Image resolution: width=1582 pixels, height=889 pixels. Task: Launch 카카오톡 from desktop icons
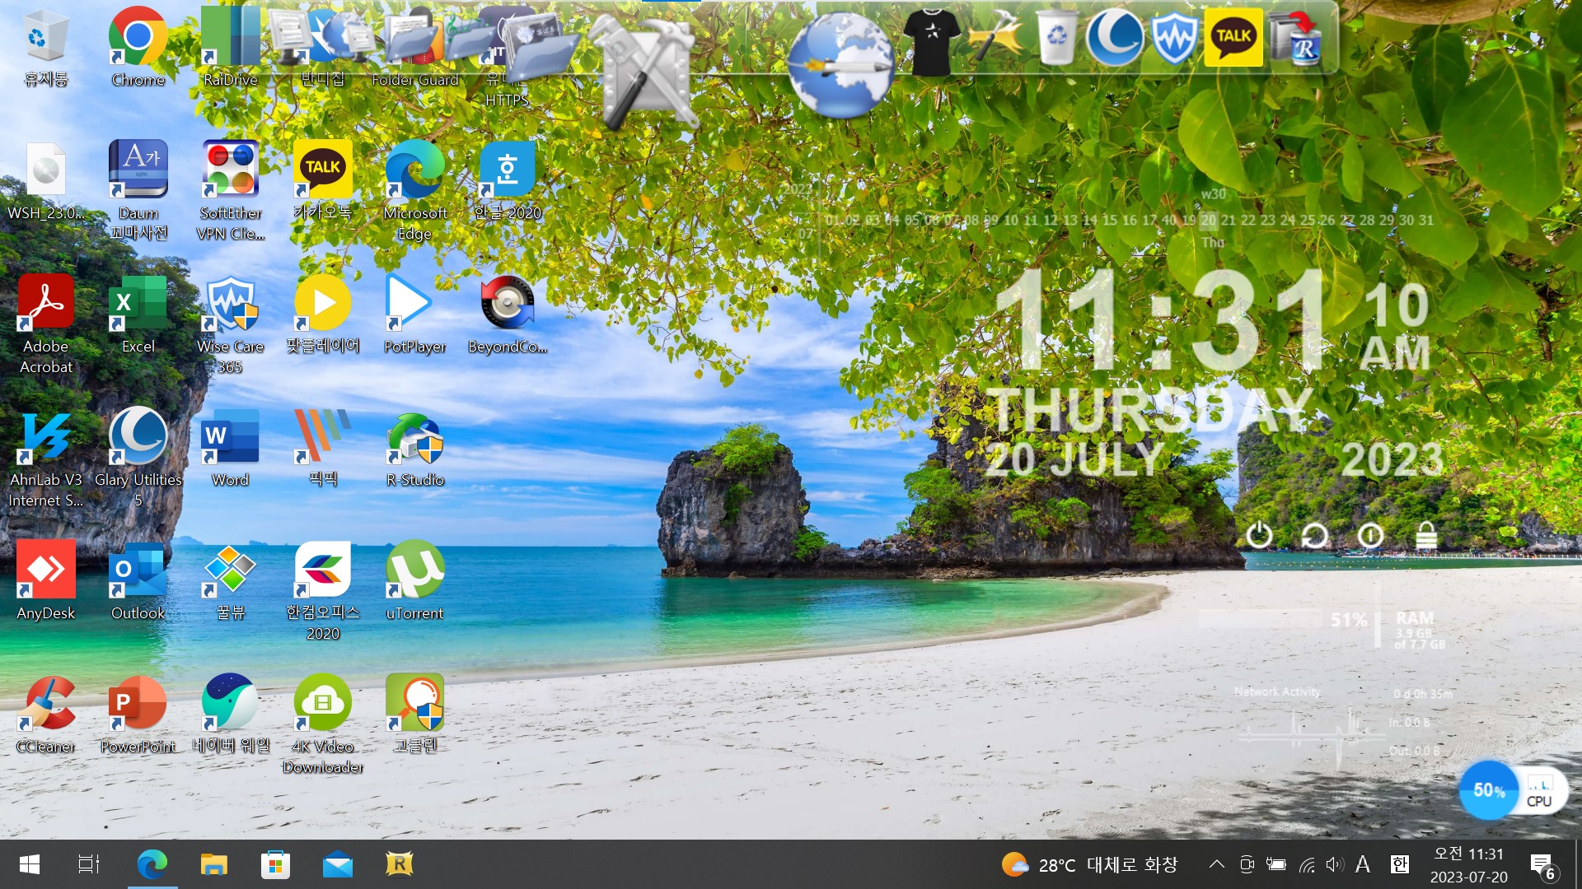click(323, 181)
